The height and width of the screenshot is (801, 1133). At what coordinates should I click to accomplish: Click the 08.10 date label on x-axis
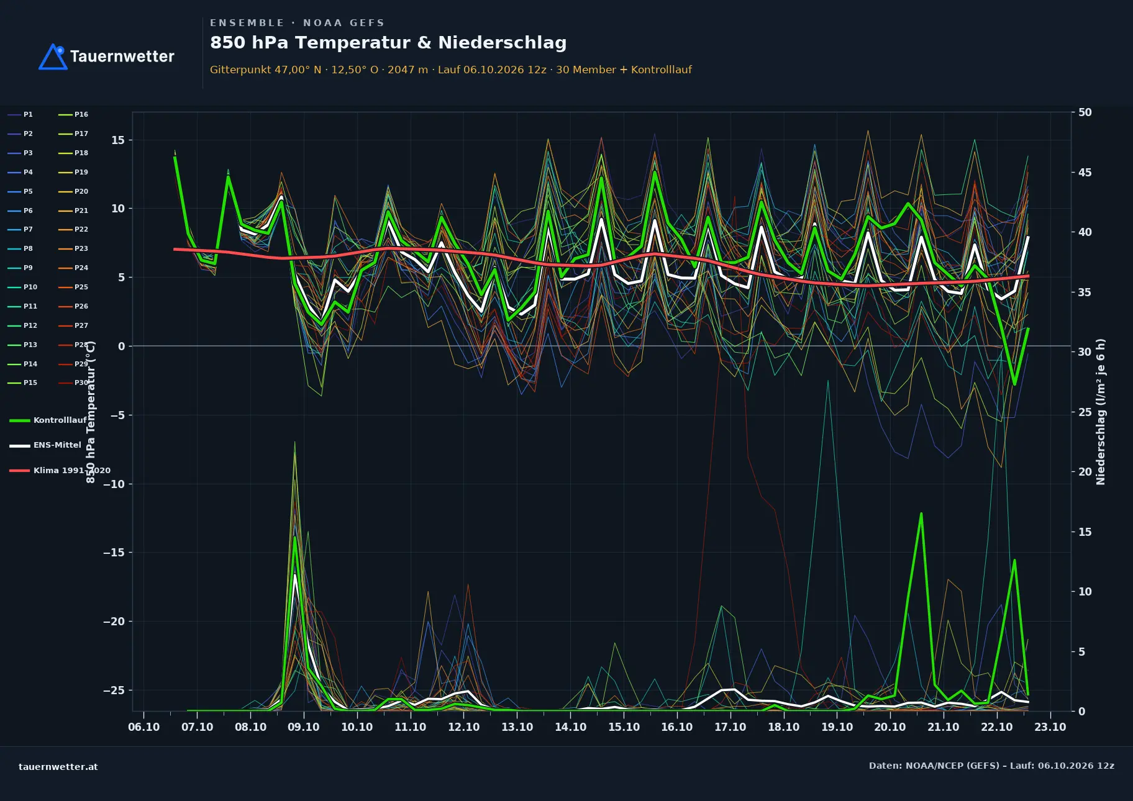coord(250,727)
